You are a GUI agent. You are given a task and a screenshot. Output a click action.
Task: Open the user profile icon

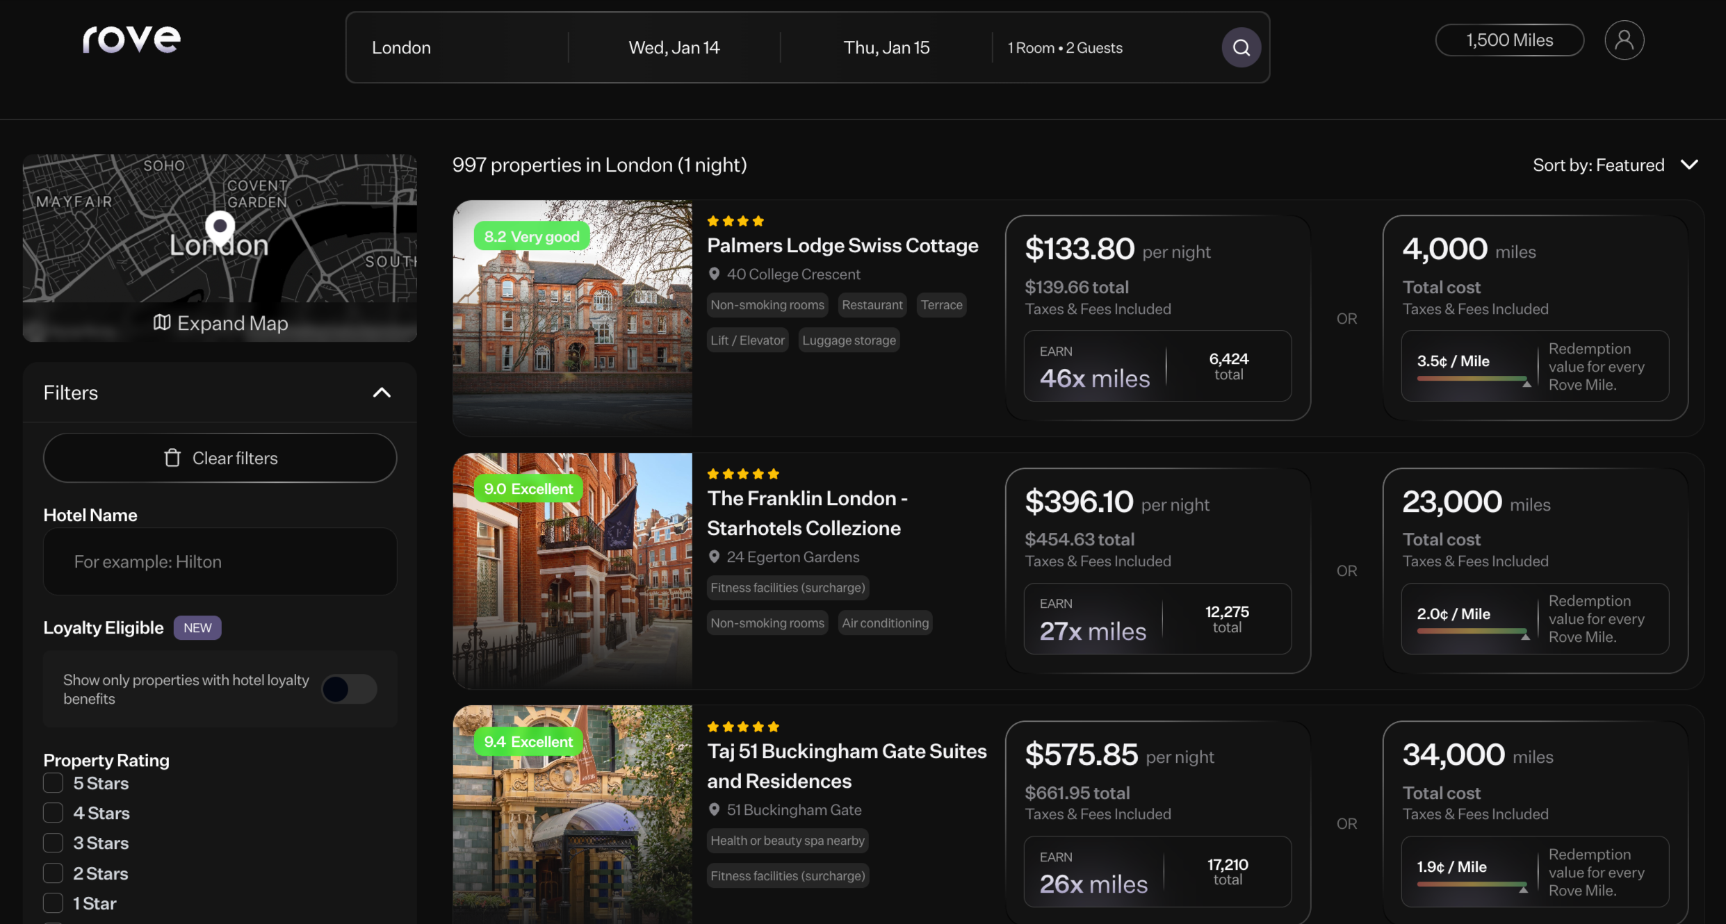1624,40
